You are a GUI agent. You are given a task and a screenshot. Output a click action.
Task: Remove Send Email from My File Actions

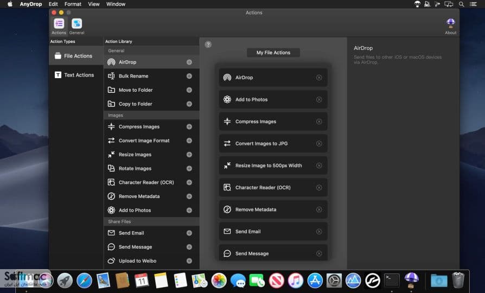click(319, 232)
